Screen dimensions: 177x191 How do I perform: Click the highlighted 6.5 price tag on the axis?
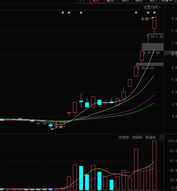click(171, 53)
